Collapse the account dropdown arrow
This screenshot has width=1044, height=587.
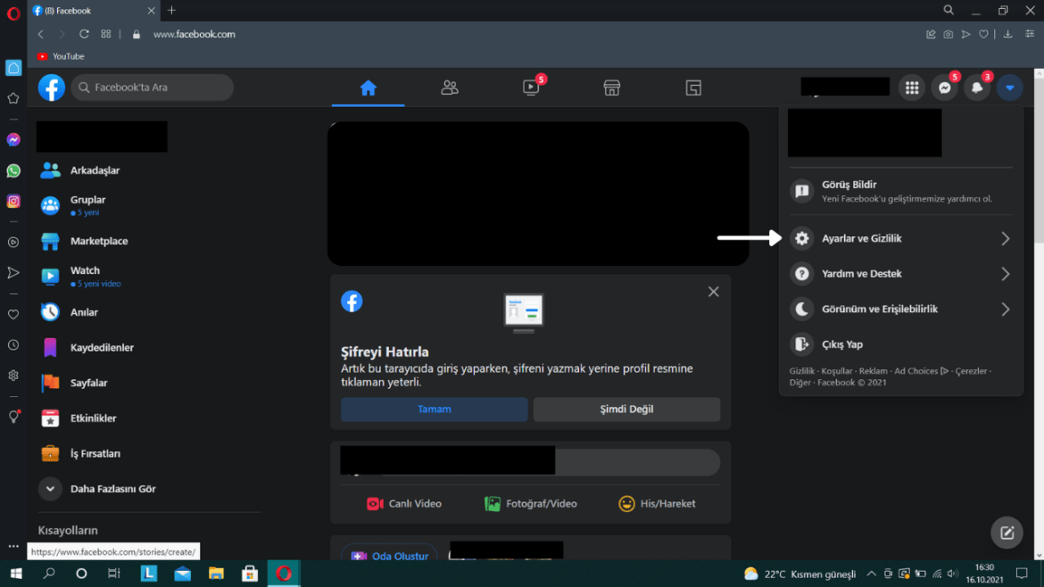(1009, 87)
